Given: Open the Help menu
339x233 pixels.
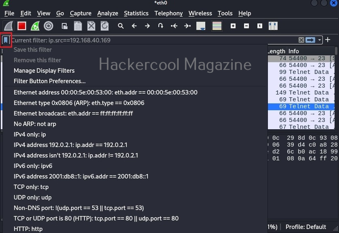Looking at the screenshot, I should [245, 13].
